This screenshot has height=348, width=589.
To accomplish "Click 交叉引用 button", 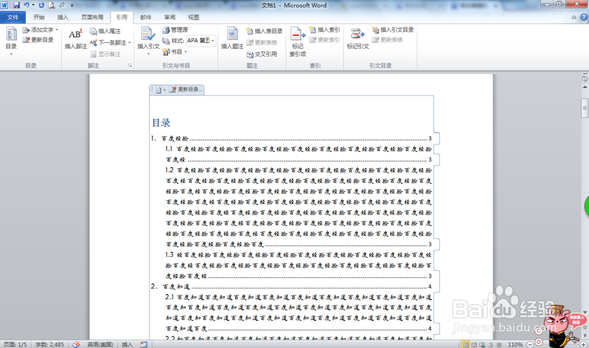I will tap(262, 54).
